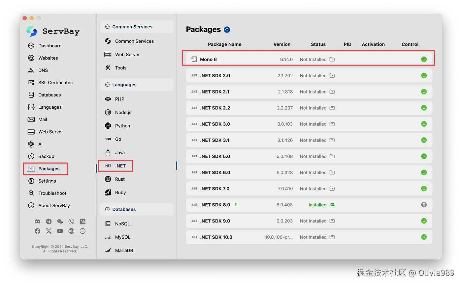Open the WeChat icon in sidebar footer
462x285 pixels.
pos(60,221)
